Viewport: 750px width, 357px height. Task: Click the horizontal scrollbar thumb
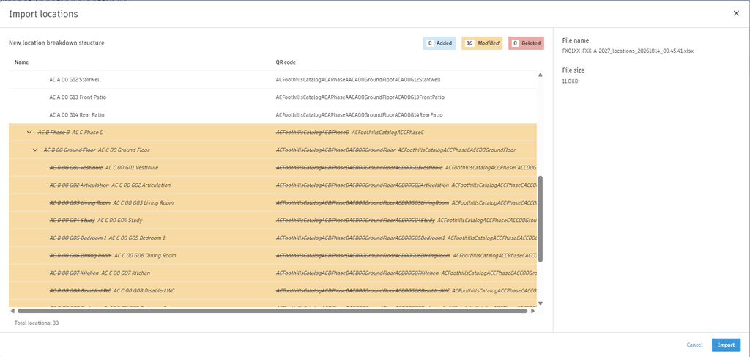click(272, 311)
